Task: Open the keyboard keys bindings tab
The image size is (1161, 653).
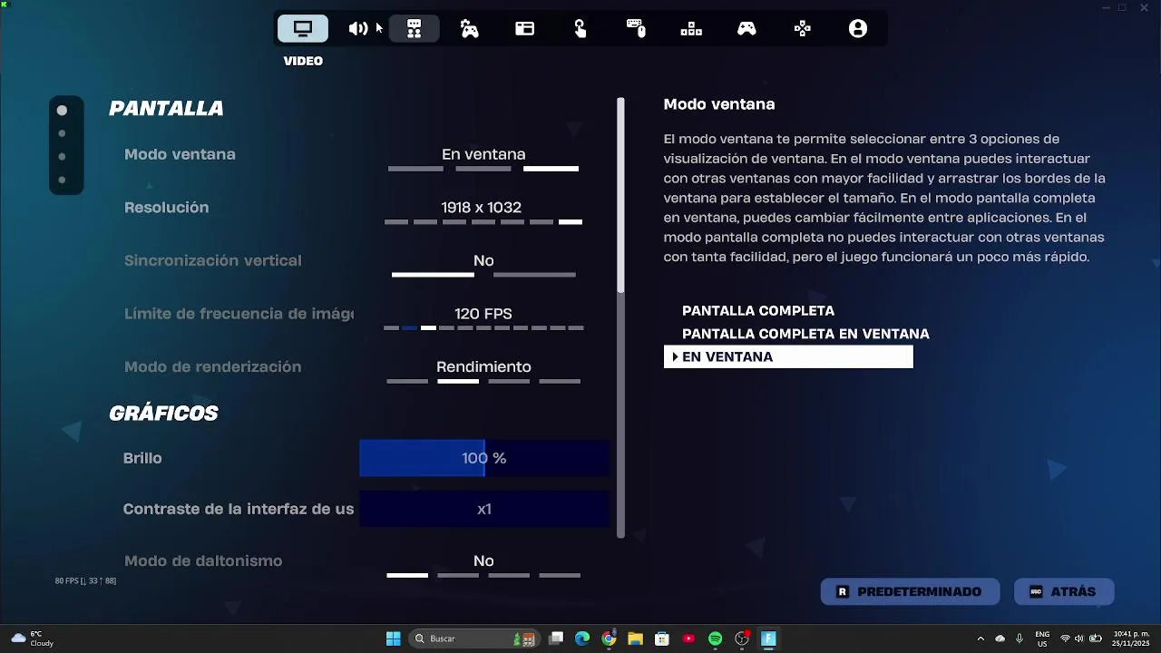Action: pyautogui.click(x=691, y=29)
